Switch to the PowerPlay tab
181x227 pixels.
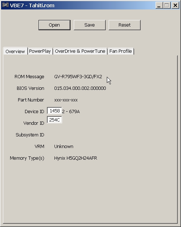(40, 51)
